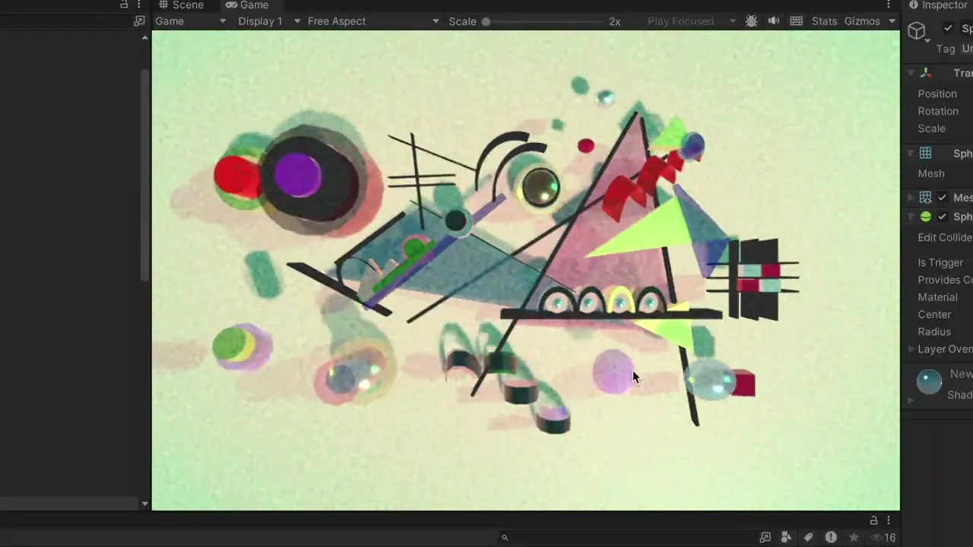The width and height of the screenshot is (973, 547).
Task: Open the Game view more options menu
Action: coord(888,5)
